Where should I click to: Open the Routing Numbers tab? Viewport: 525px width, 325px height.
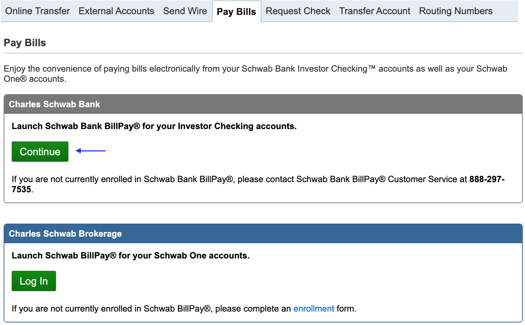click(x=455, y=11)
